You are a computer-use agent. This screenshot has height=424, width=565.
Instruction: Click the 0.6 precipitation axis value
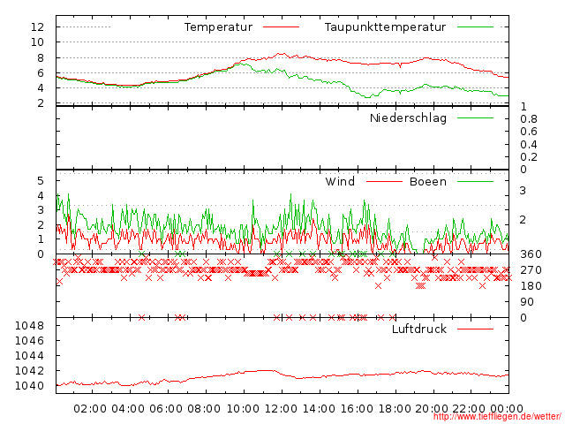click(x=529, y=132)
